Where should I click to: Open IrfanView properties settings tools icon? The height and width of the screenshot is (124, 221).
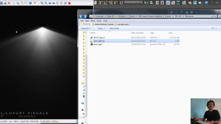click(65, 3)
